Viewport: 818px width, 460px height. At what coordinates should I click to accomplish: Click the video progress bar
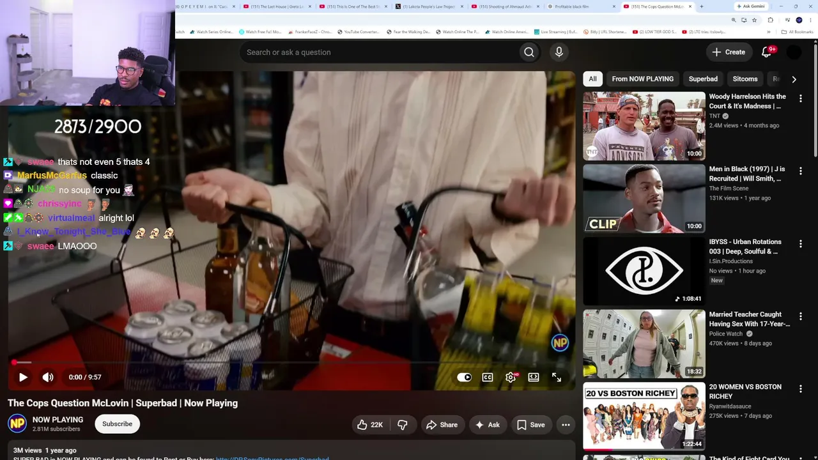291,362
